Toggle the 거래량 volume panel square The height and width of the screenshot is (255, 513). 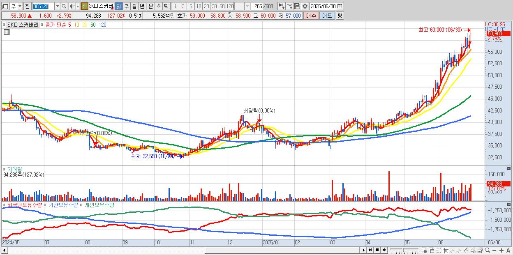click(5, 169)
